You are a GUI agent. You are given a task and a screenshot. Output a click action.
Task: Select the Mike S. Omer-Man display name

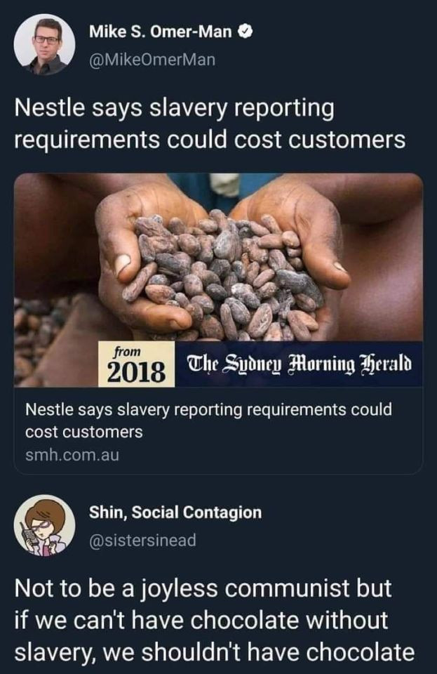(x=161, y=32)
